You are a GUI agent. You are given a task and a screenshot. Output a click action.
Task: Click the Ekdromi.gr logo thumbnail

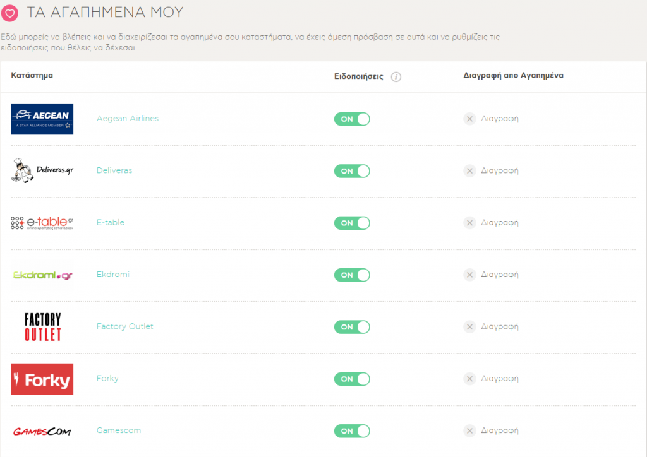[42, 275]
